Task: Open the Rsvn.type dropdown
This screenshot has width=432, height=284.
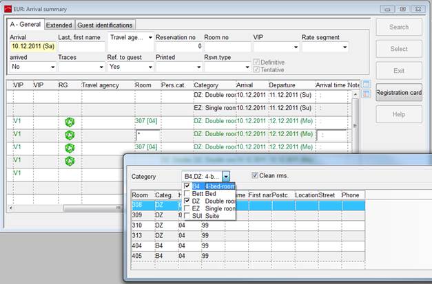Action: (x=247, y=67)
